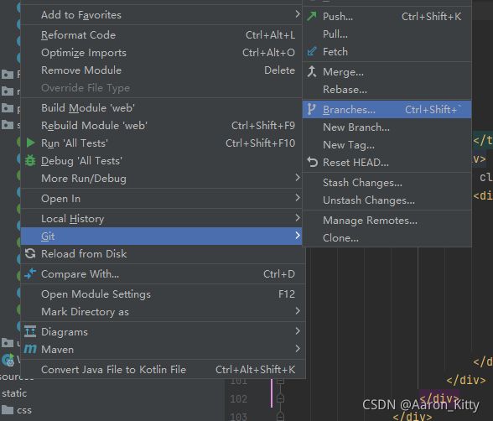Image resolution: width=493 pixels, height=421 pixels.
Task: Click the blue Fetch arrow icon
Action: click(312, 51)
